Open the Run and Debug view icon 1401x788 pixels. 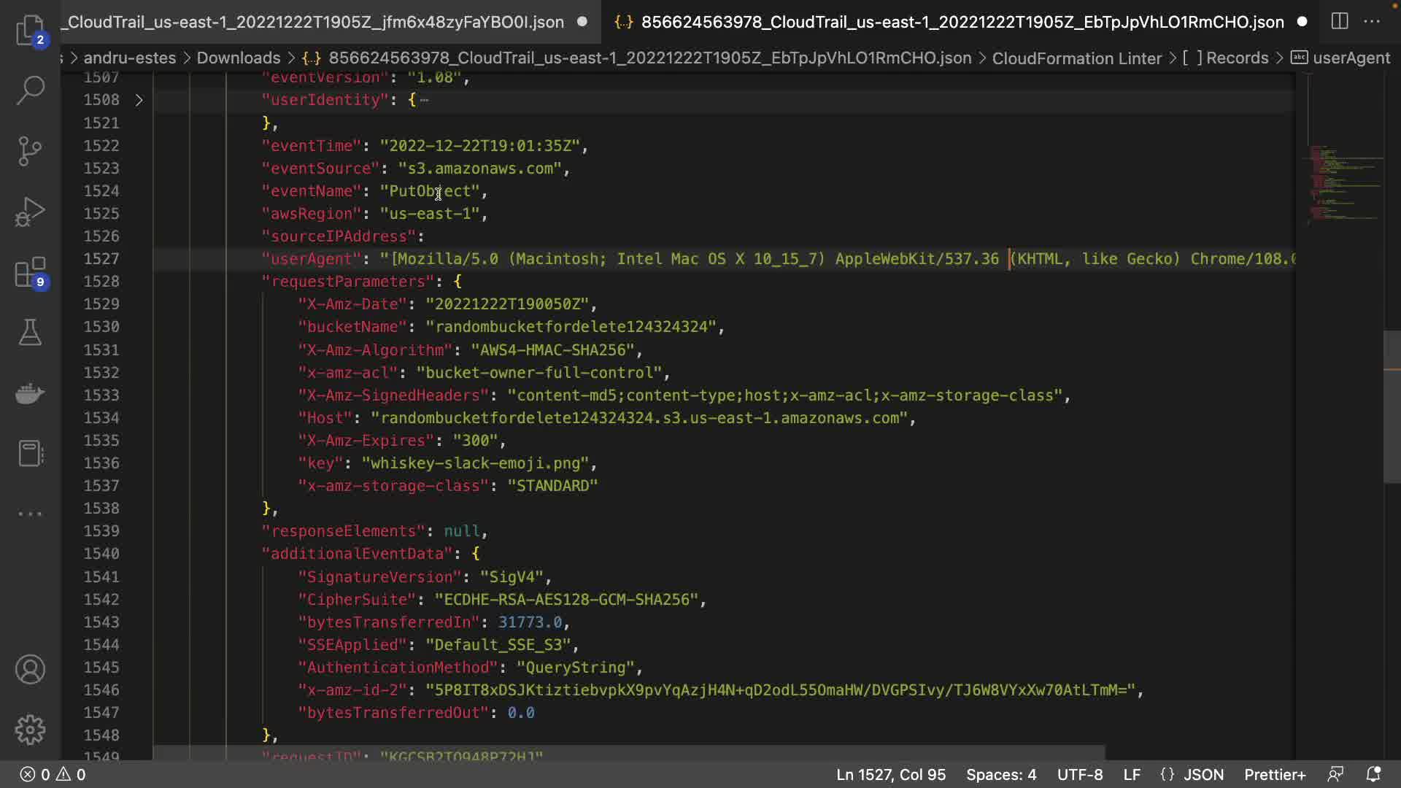[30, 212]
